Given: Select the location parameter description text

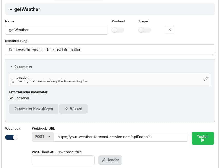Looking at the screenshot, I should click(52, 81).
